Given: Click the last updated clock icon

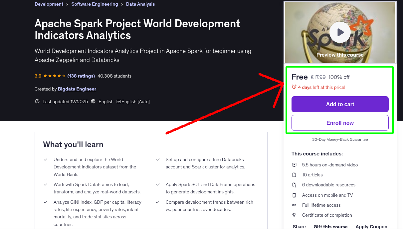Looking at the screenshot, I should click(37, 101).
